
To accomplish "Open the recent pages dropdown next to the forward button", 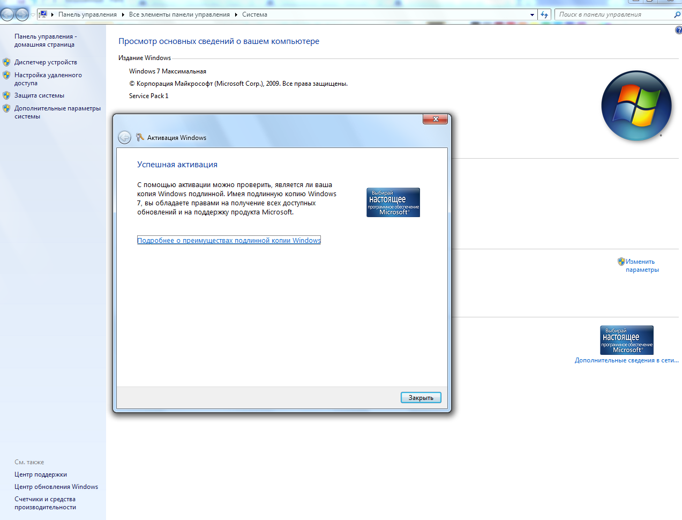I will (33, 15).
